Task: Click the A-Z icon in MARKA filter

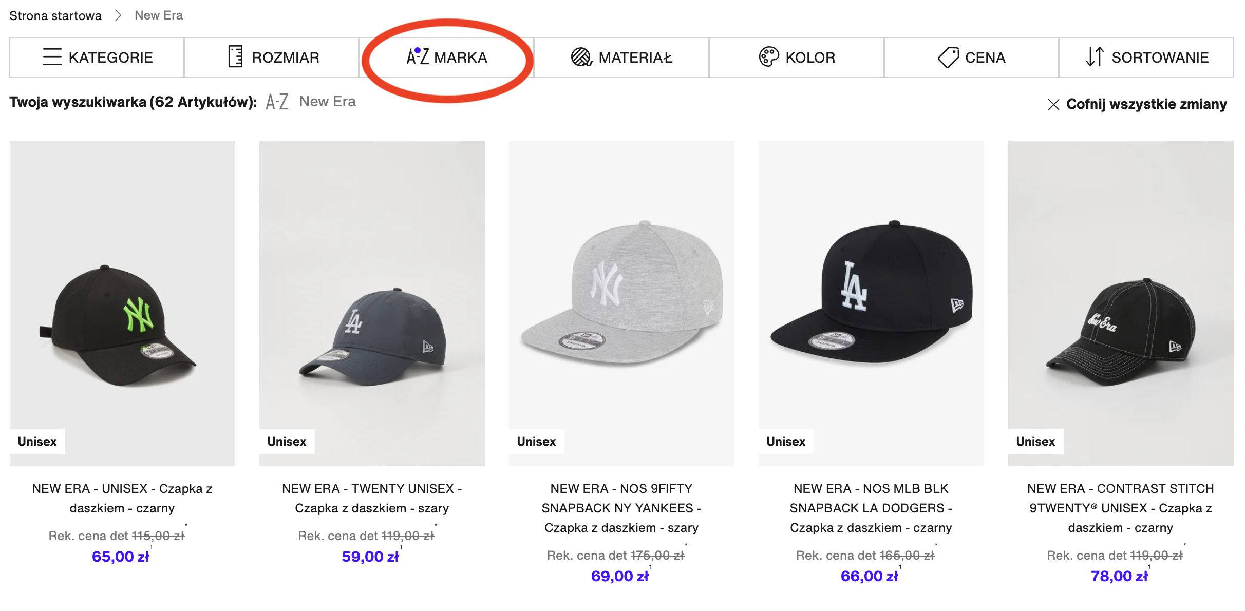Action: [417, 56]
